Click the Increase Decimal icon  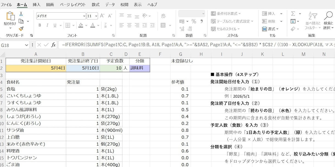[182, 29]
